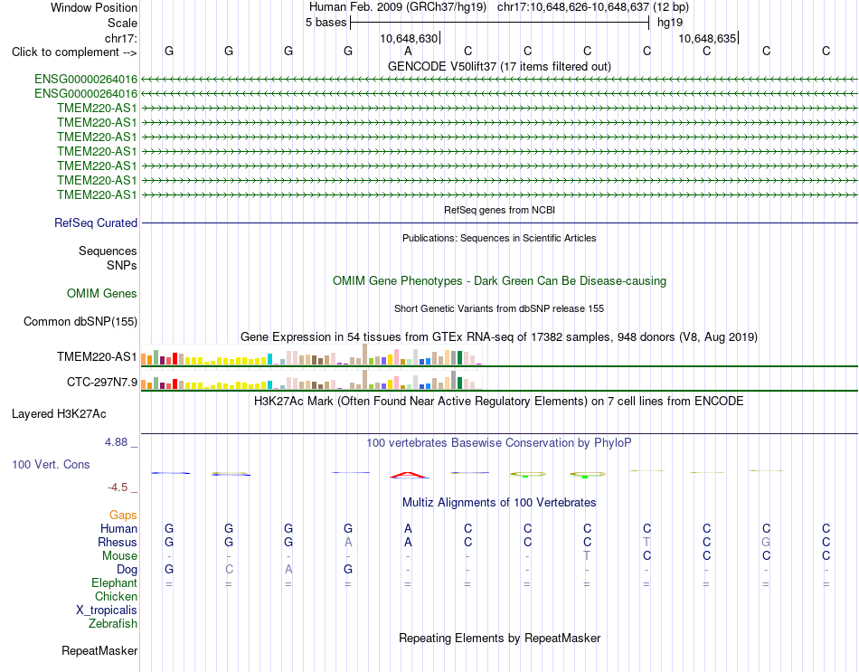Click the RepeatMasker track label

(x=99, y=651)
